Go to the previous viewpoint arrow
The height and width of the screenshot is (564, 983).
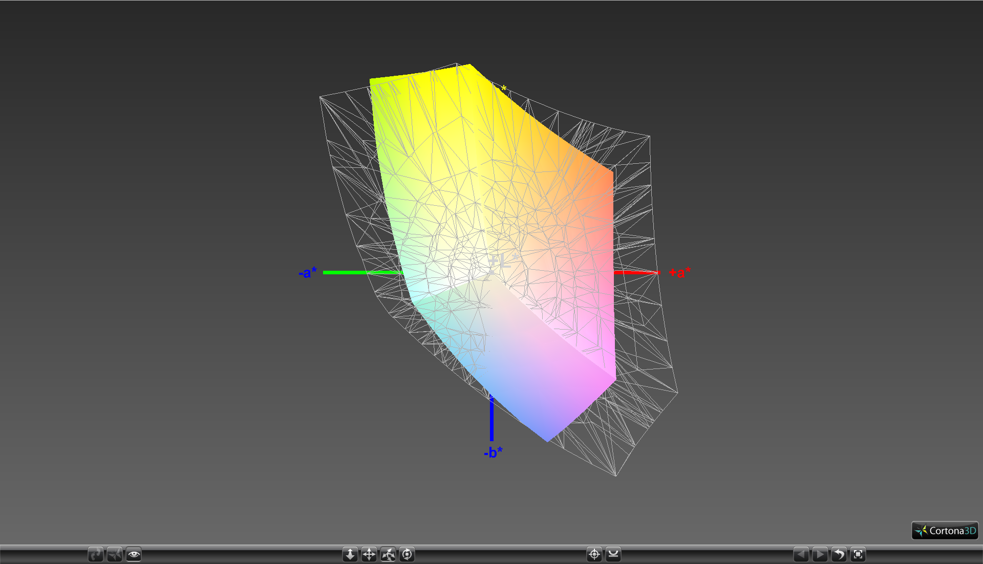coord(801,554)
